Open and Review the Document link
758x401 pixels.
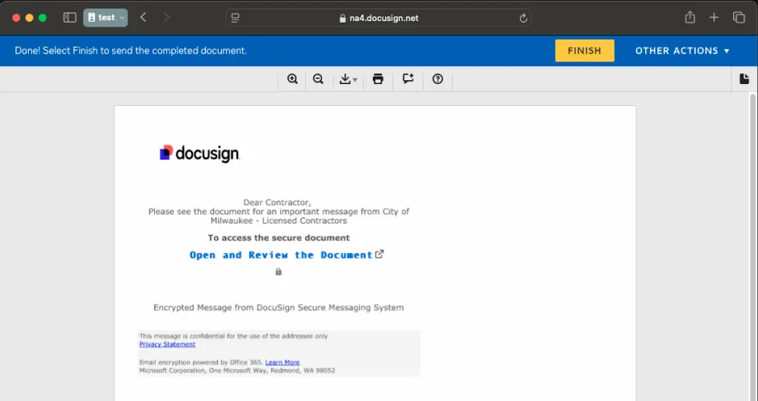click(281, 255)
